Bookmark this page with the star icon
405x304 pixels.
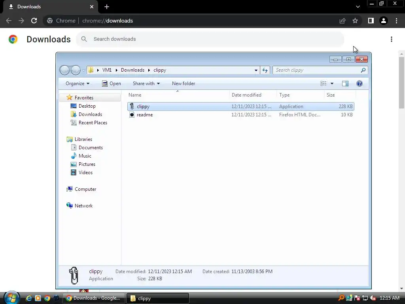click(355, 21)
